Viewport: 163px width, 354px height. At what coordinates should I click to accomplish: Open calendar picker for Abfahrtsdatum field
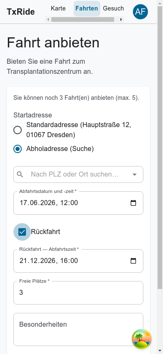pos(133,203)
